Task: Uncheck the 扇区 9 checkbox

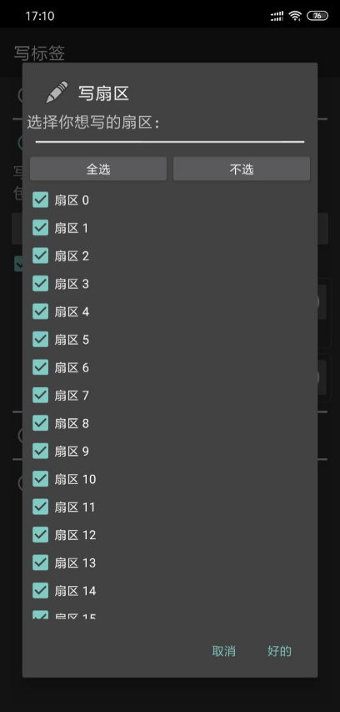Action: [40, 451]
